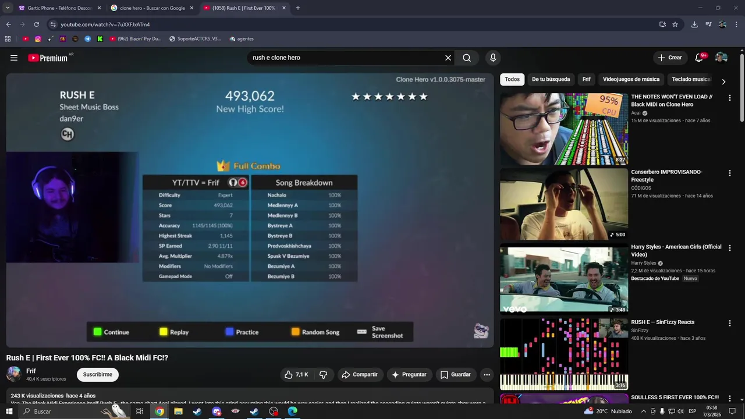Open the SoporteACTCRS_V3 bookmark
This screenshot has height=419, width=745.
tap(195, 39)
